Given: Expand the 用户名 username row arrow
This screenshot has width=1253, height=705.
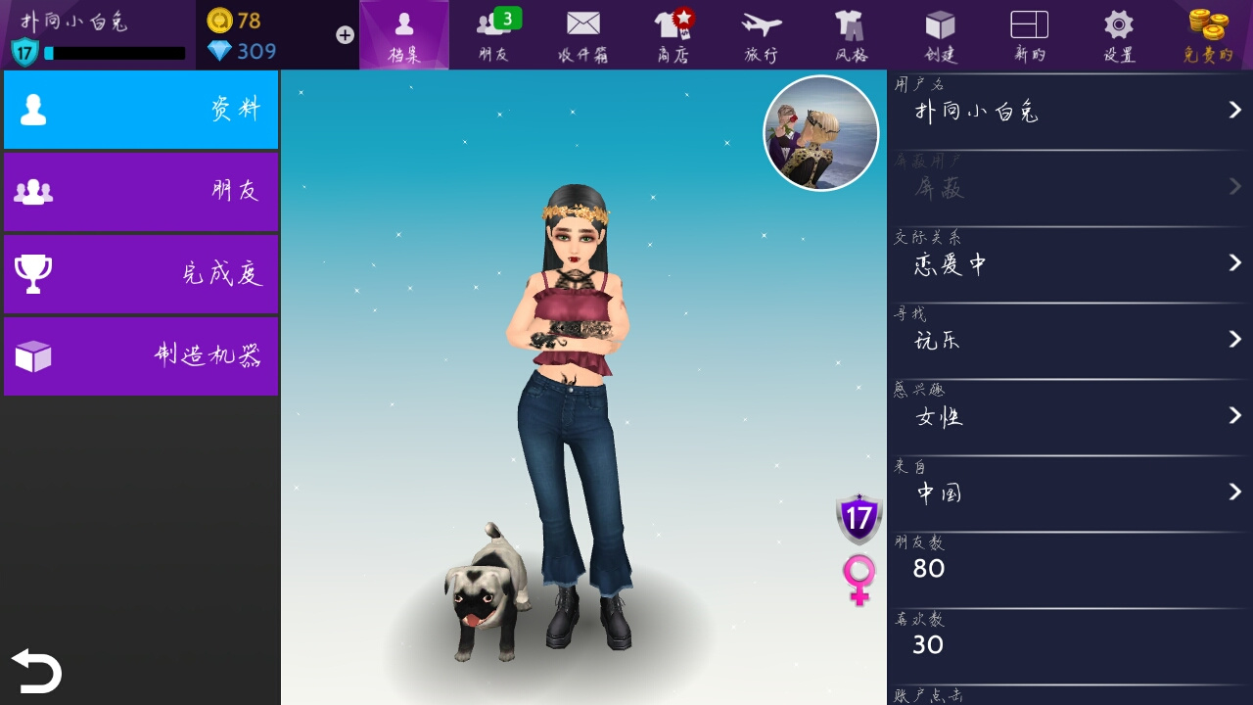Looking at the screenshot, I should (1235, 110).
